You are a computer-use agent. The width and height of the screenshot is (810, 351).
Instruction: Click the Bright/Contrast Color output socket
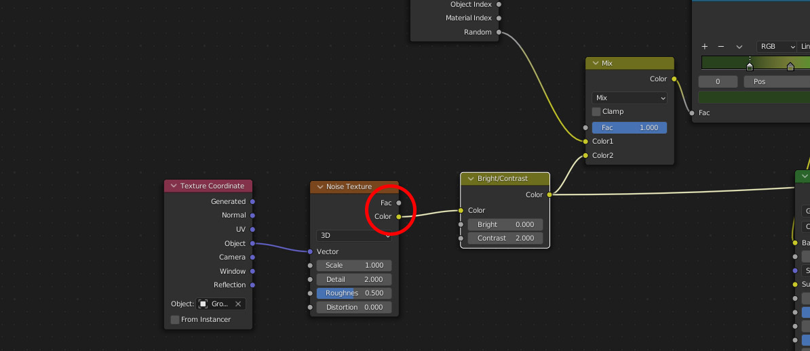(x=549, y=194)
